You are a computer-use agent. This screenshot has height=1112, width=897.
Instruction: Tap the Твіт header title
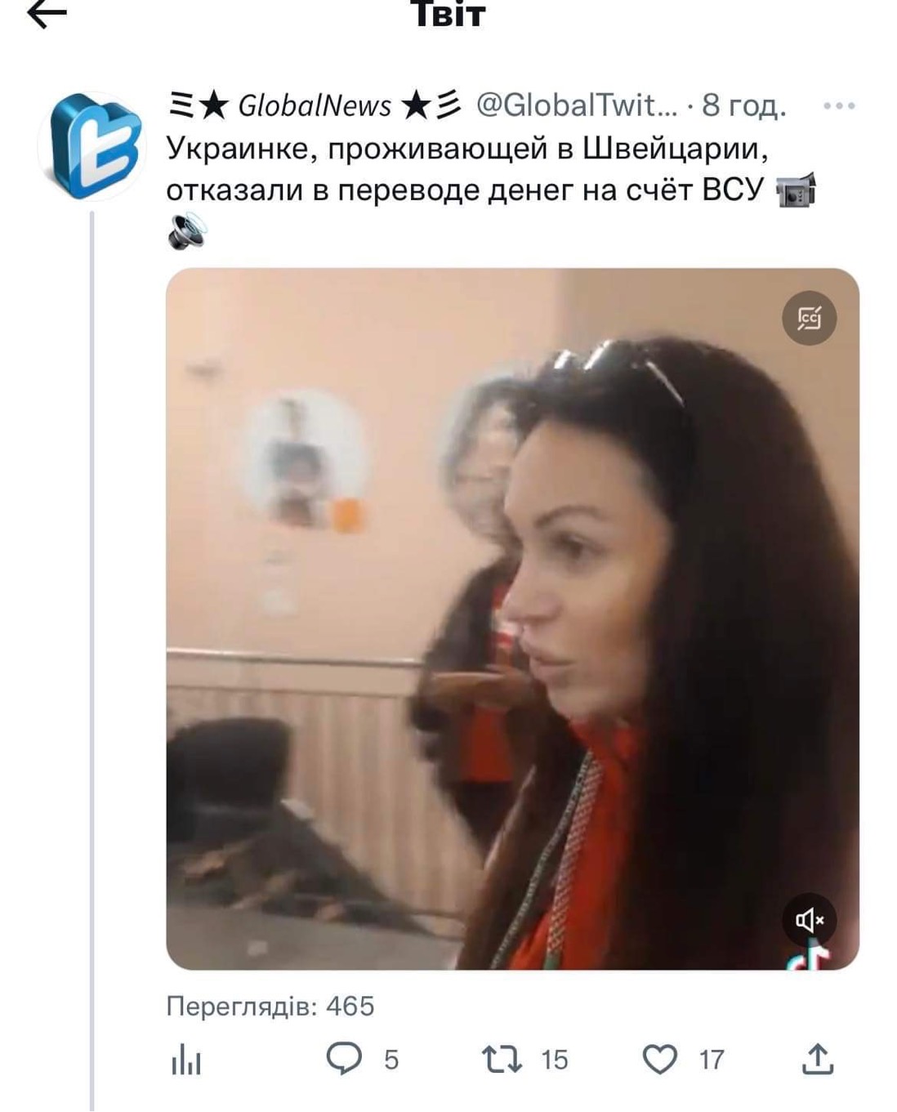pyautogui.click(x=448, y=14)
